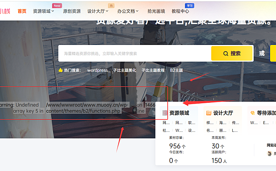
Task: Open the 教程中心 navigation item
Action: coord(180,11)
